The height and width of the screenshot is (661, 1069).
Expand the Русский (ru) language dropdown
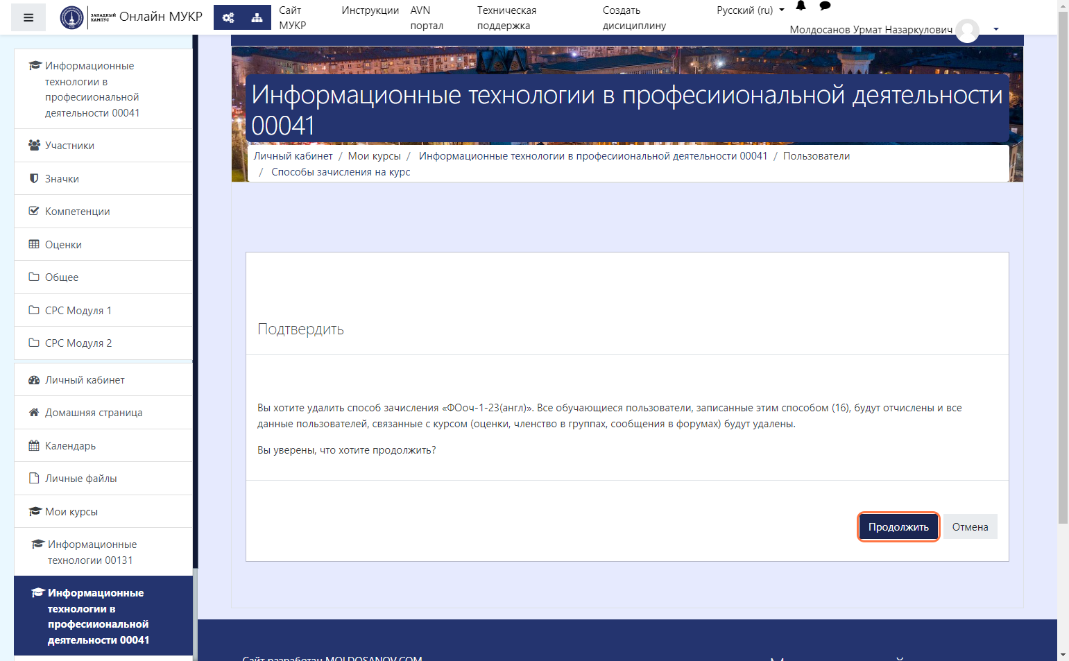pos(750,10)
